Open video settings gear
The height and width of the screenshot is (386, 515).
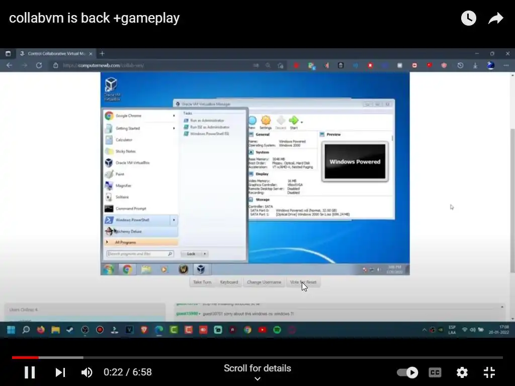pos(462,372)
